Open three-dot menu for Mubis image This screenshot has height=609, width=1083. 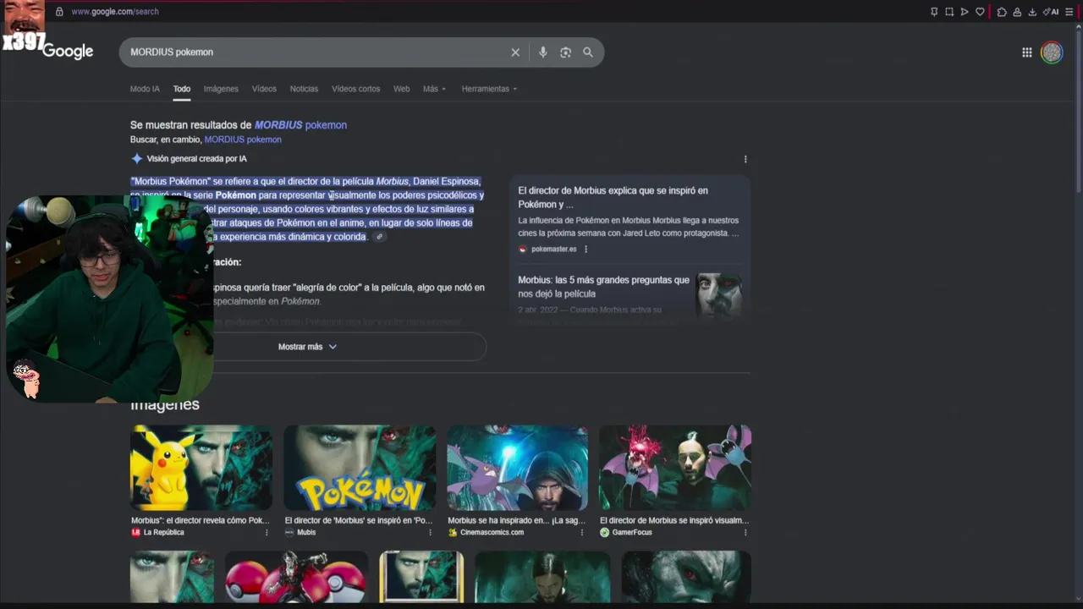[430, 533]
